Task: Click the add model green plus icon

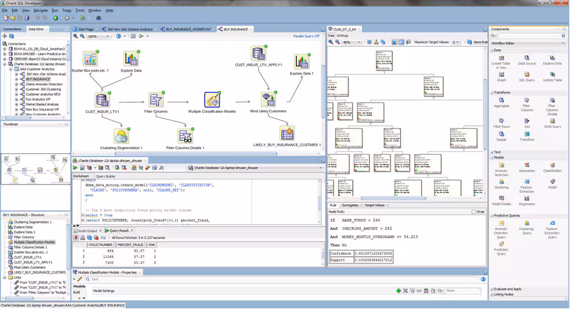Action: (398, 291)
